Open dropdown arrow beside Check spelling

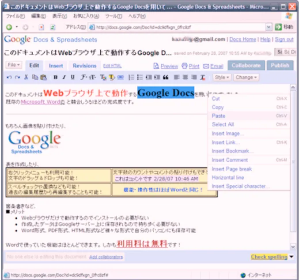291,257
